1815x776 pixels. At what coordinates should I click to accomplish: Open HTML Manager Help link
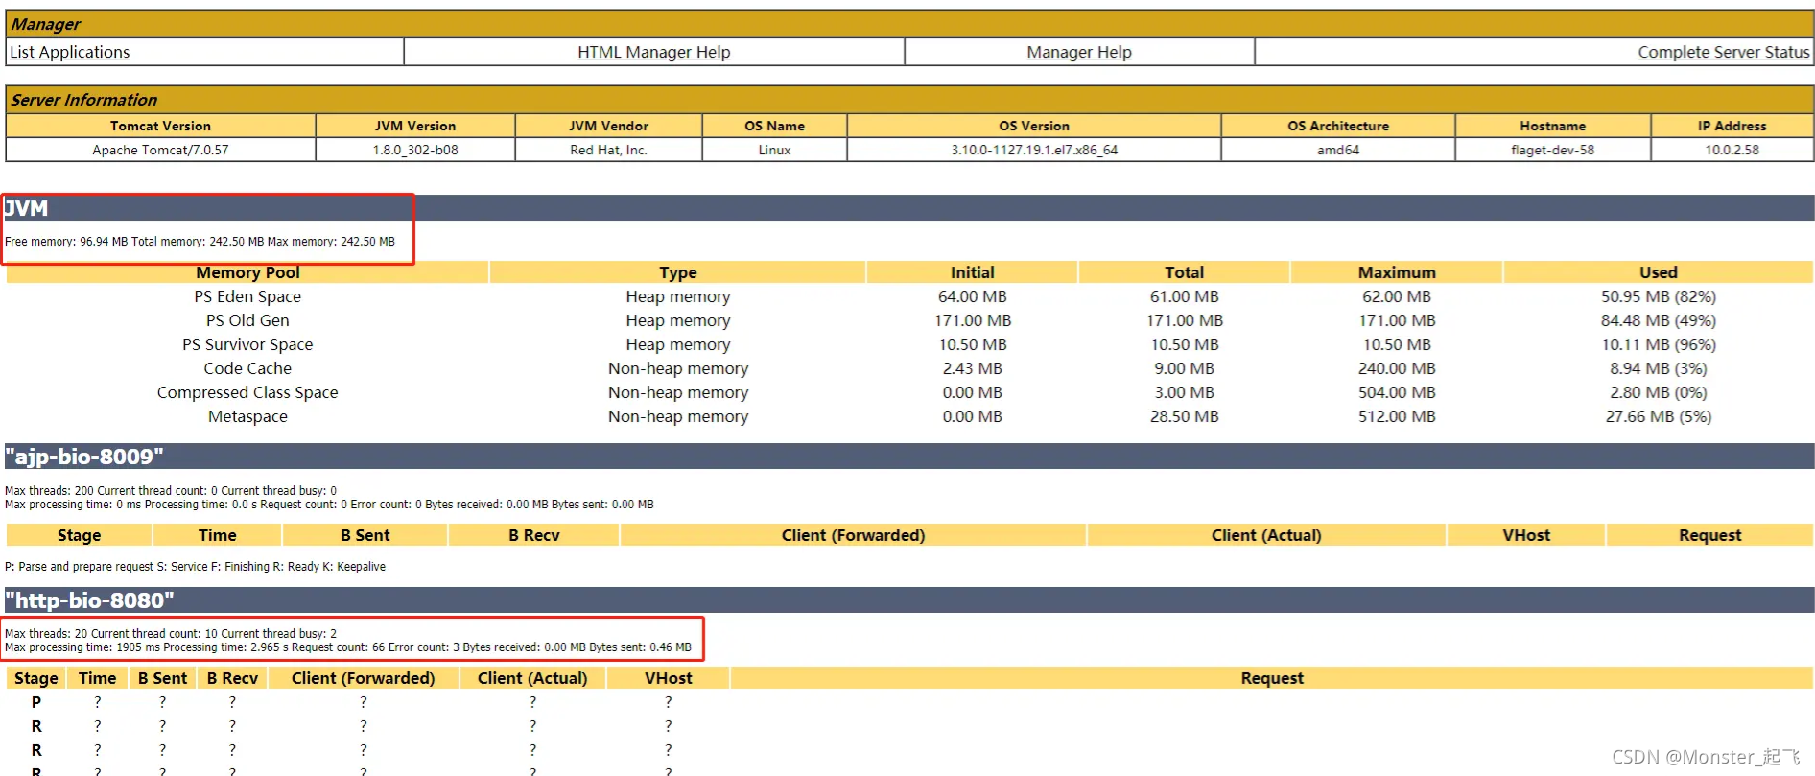[653, 52]
